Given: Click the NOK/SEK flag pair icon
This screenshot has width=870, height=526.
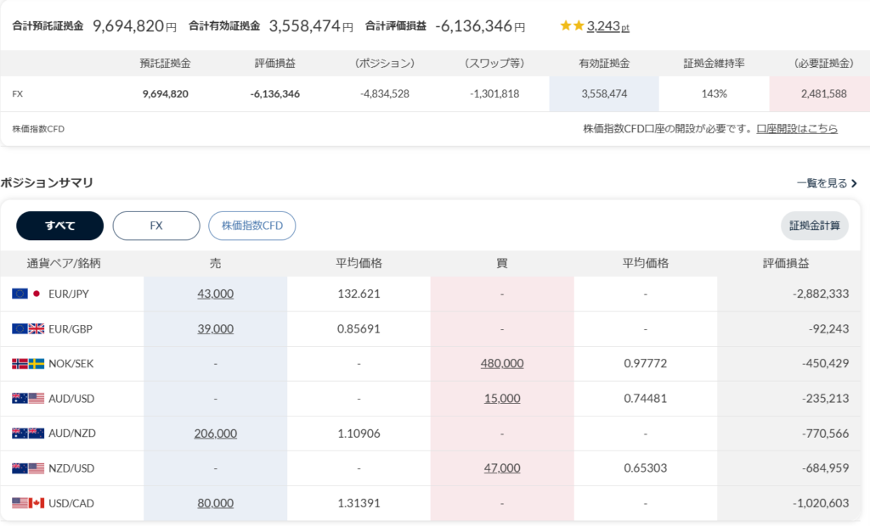Looking at the screenshot, I should (27, 363).
